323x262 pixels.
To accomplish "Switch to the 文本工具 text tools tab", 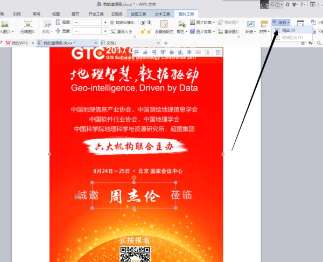I will click(x=163, y=14).
